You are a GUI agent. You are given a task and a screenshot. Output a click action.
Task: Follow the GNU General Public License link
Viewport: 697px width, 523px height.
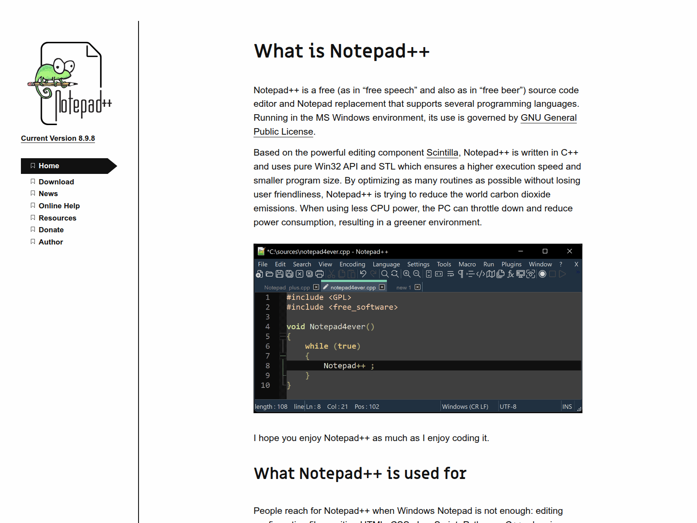point(548,118)
